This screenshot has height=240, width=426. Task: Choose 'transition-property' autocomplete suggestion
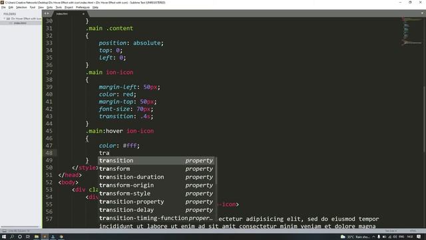[x=156, y=201]
